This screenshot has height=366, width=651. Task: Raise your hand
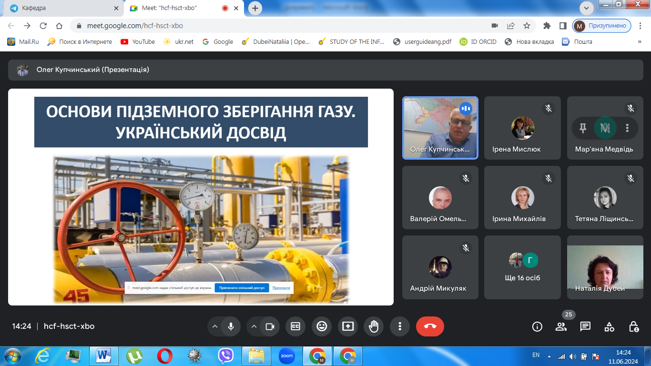[x=374, y=326]
